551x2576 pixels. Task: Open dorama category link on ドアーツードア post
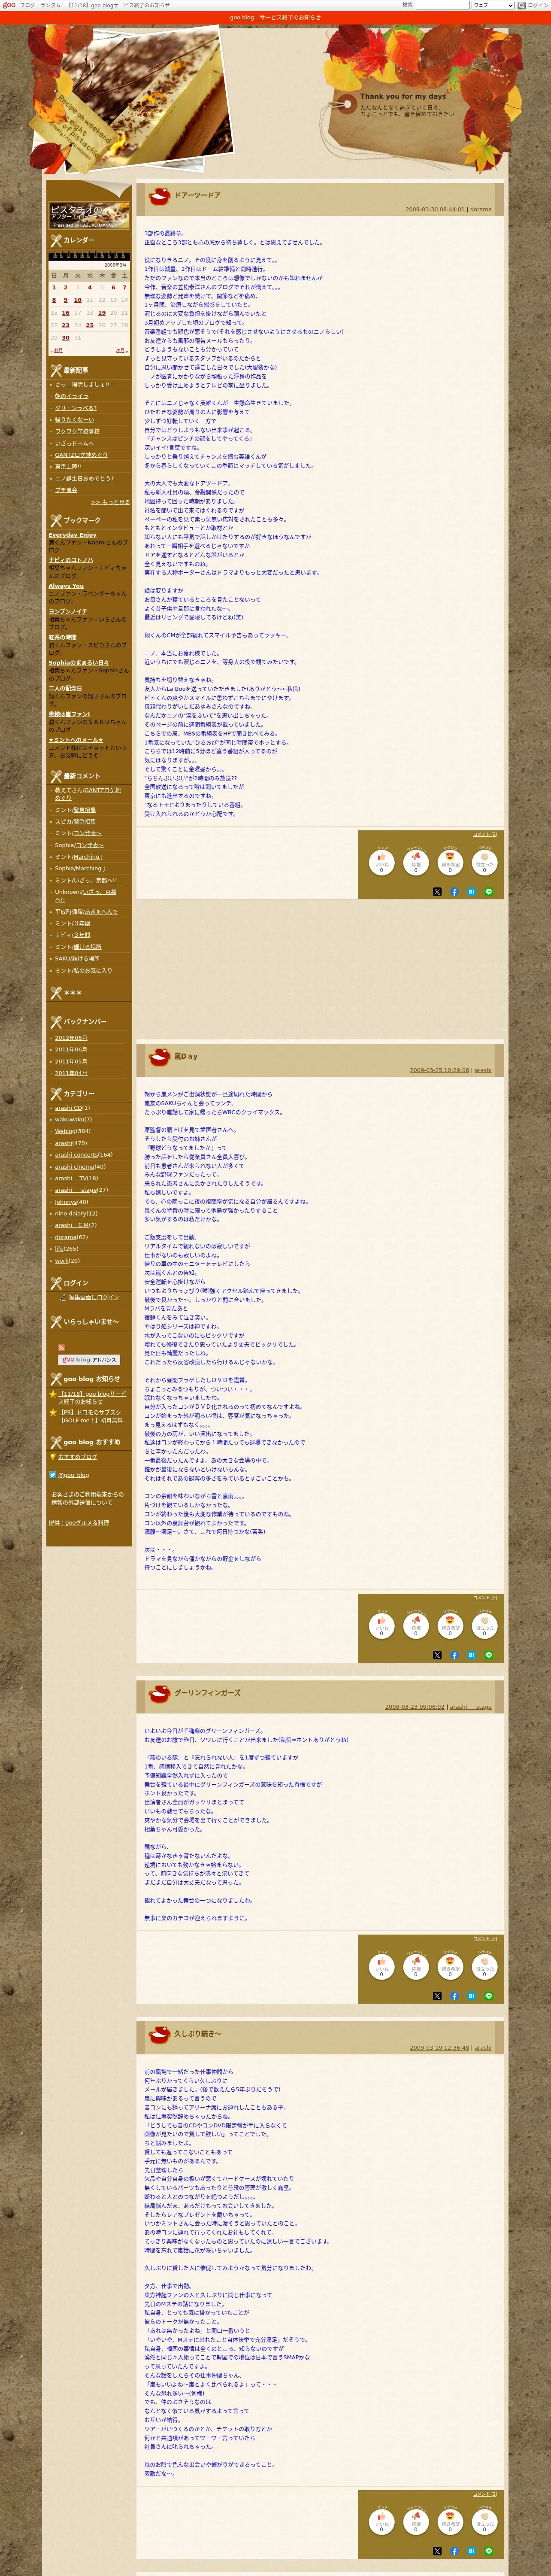[481, 209]
